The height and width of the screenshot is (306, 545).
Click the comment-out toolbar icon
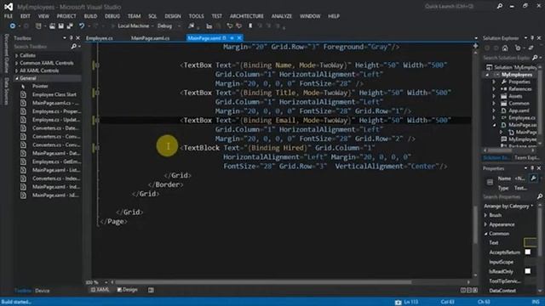click(230, 26)
